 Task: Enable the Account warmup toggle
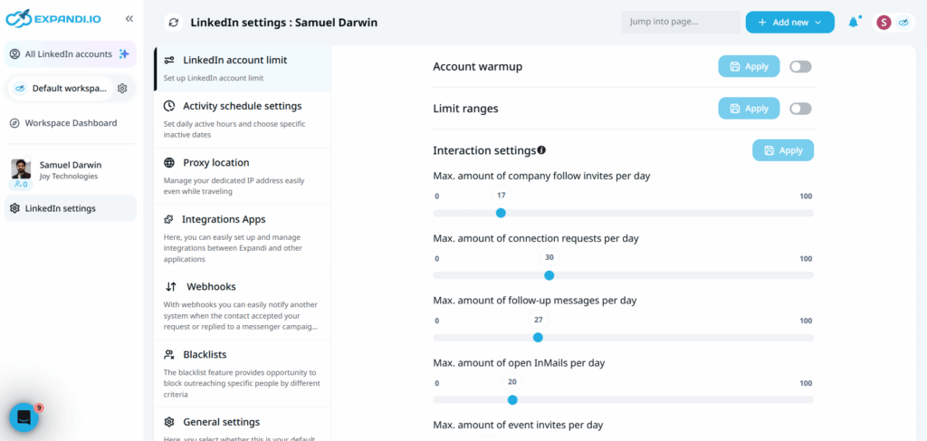pos(800,66)
